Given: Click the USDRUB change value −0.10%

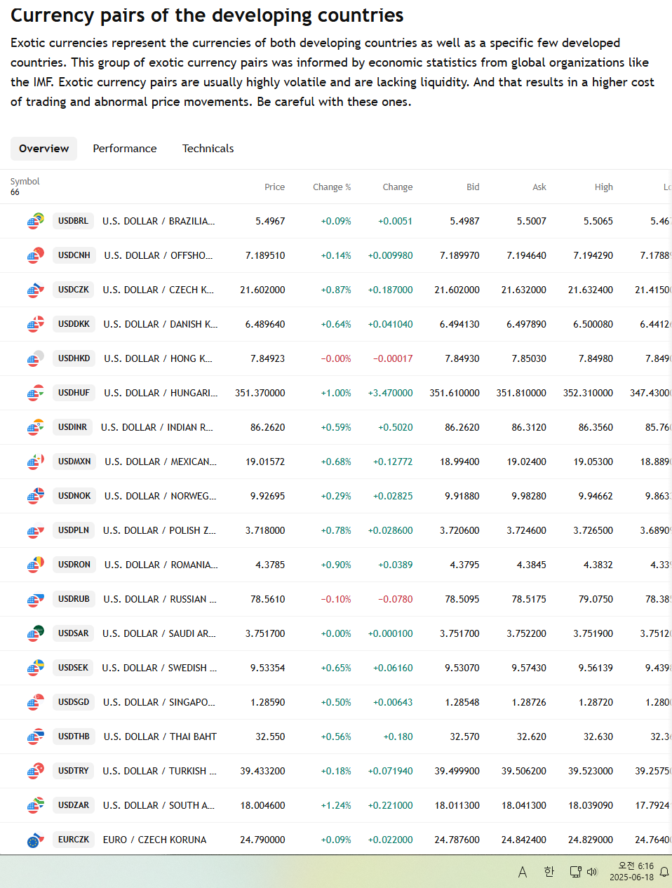Looking at the screenshot, I should [336, 599].
